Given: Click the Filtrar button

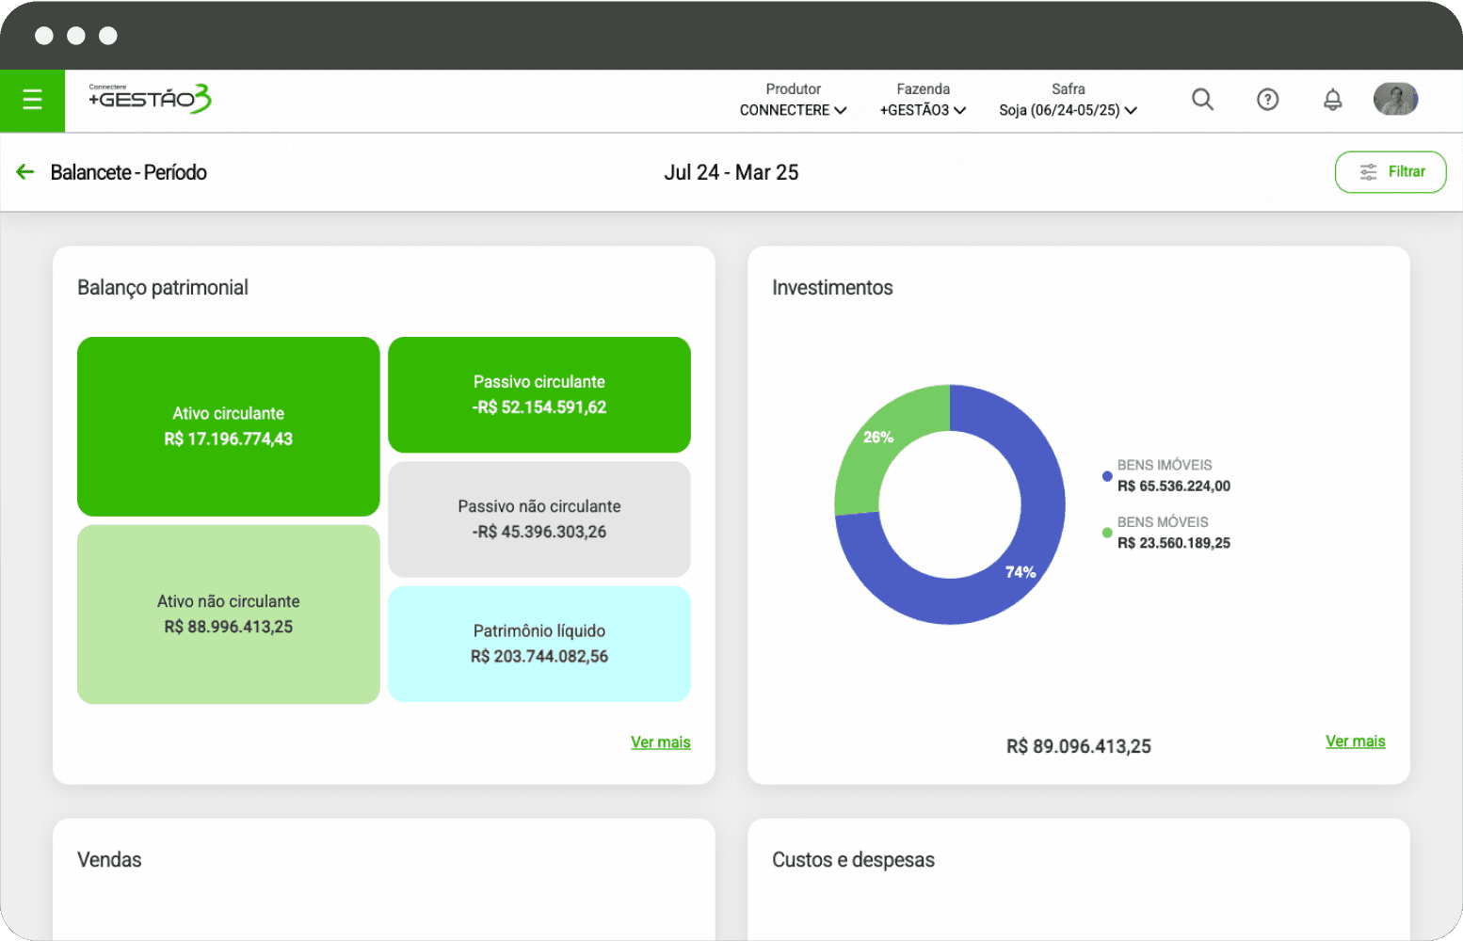Looking at the screenshot, I should (1390, 172).
